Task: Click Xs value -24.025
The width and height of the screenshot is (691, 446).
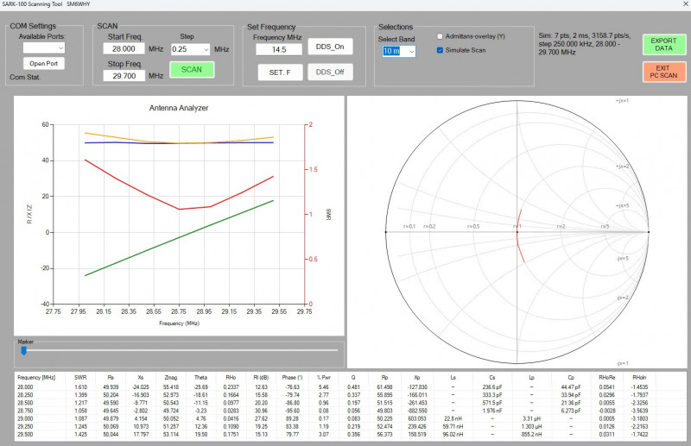Action: point(141,387)
